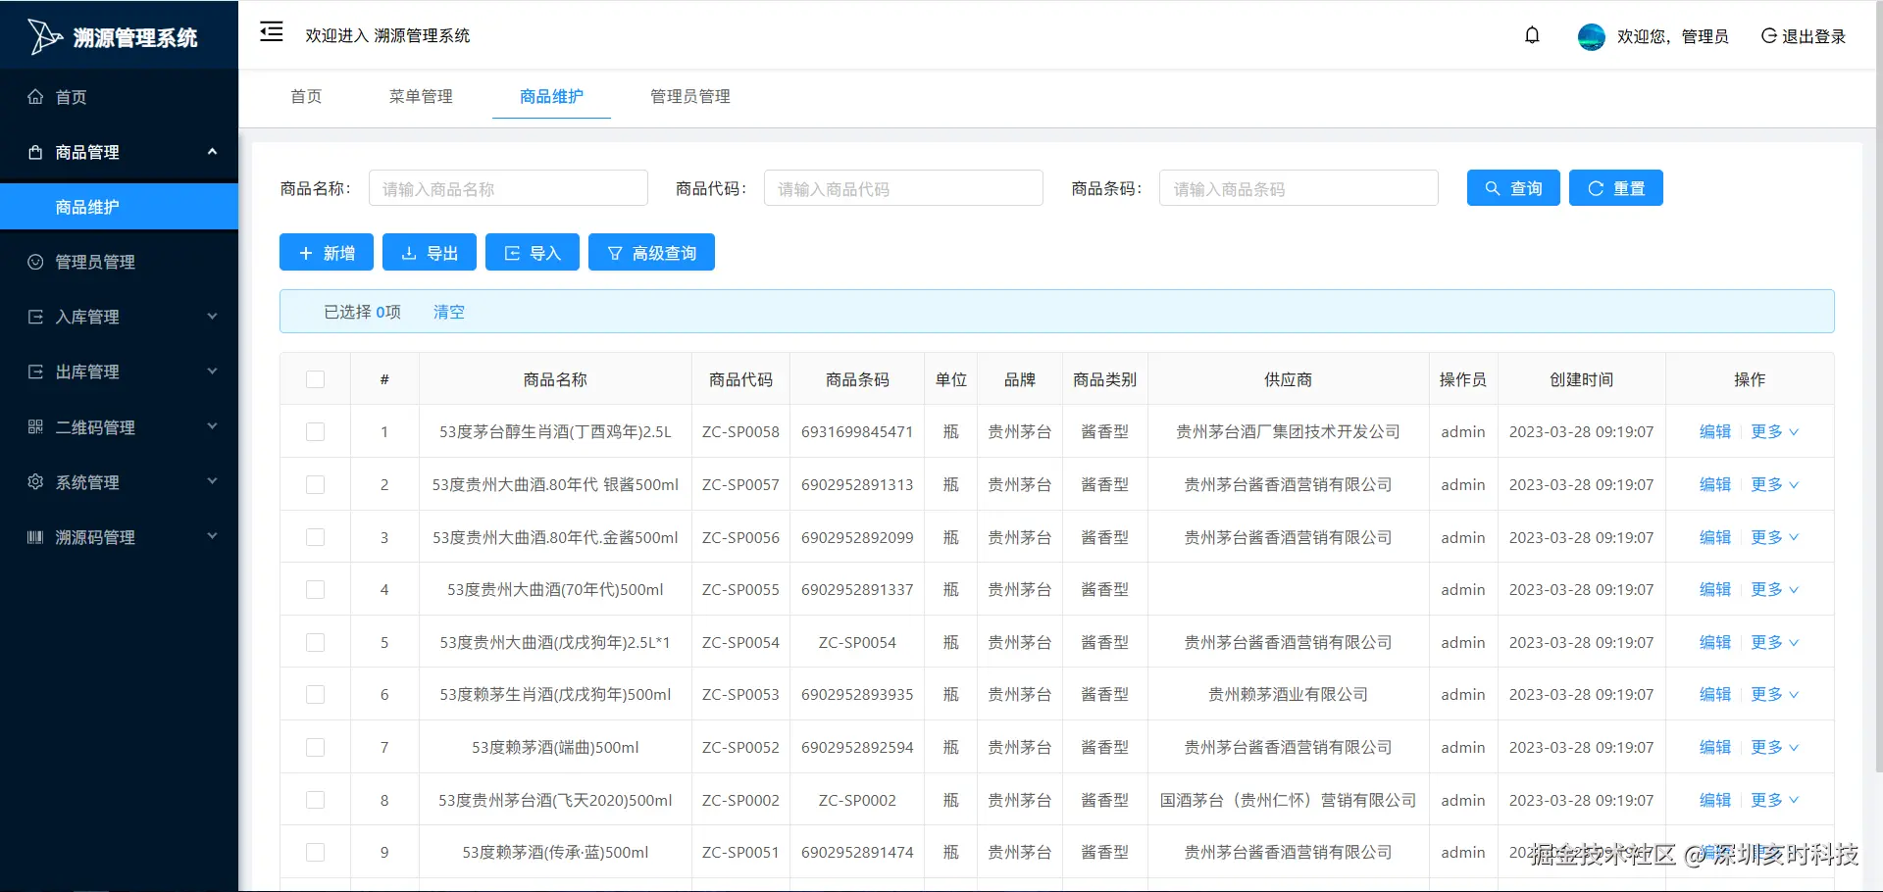Toggle the select-all header checkbox
The height and width of the screenshot is (892, 1883).
click(x=315, y=379)
